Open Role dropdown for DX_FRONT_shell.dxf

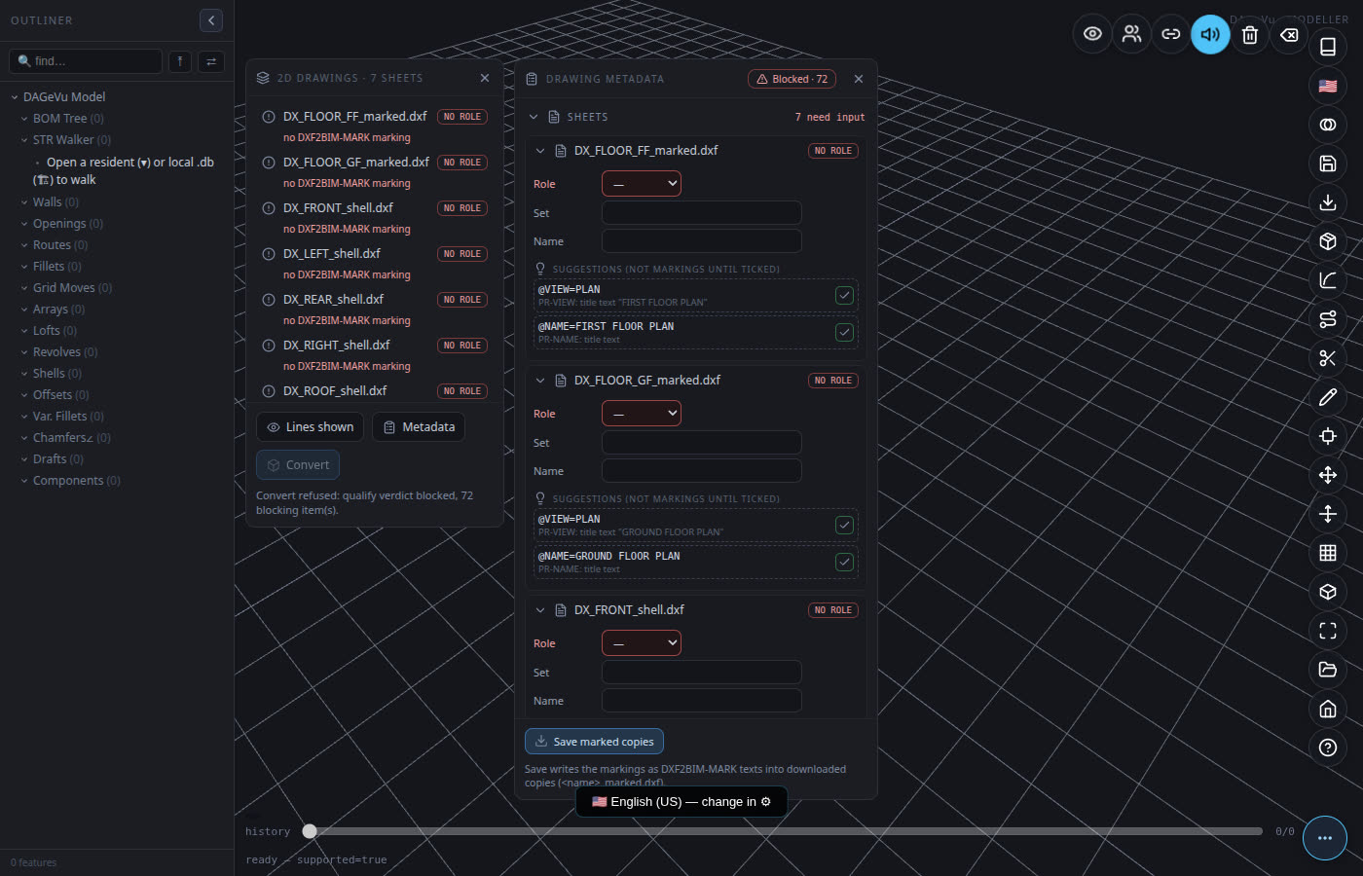click(642, 643)
